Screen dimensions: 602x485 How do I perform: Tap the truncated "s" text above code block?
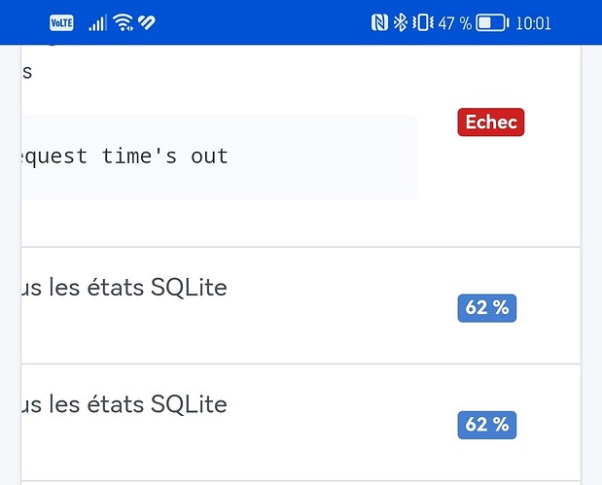pos(27,72)
